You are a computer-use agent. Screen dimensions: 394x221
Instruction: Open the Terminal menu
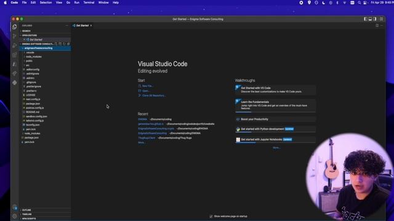click(89, 2)
